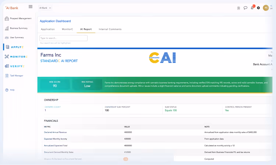Open Task Manager from sidebar
Viewport: 276px width, 165px height.
(17, 76)
